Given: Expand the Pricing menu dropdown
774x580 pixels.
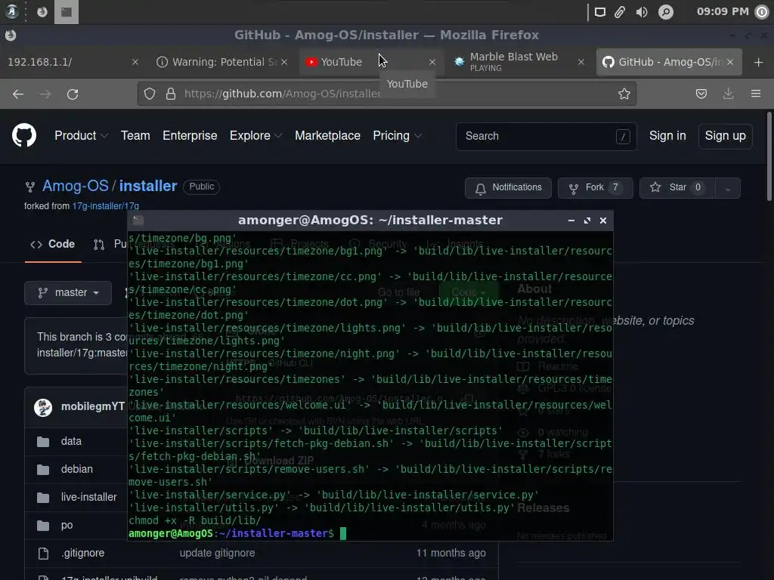Looking at the screenshot, I should click(397, 136).
